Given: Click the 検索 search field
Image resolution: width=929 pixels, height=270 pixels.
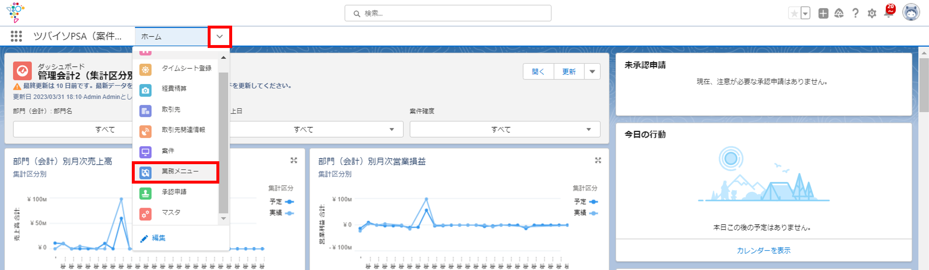Looking at the screenshot, I should [448, 14].
